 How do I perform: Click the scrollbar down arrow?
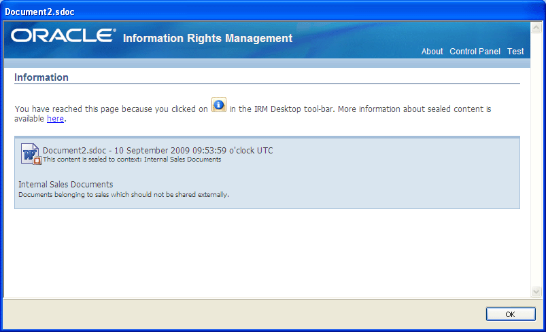536,291
